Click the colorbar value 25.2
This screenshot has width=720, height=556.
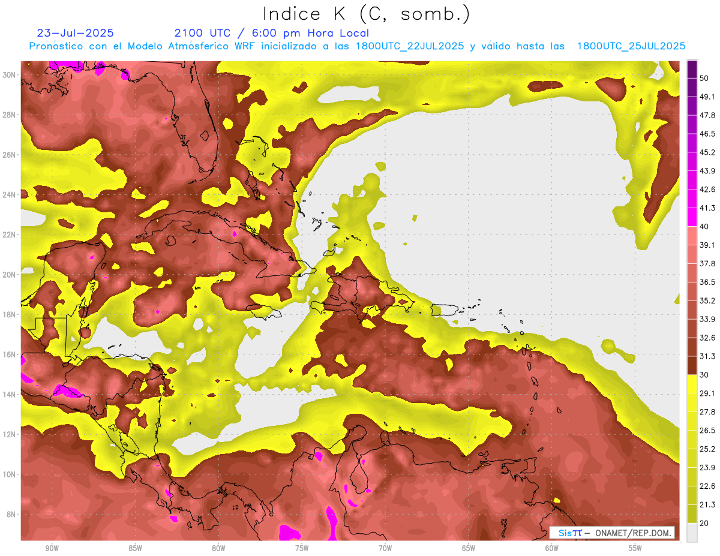[707, 449]
